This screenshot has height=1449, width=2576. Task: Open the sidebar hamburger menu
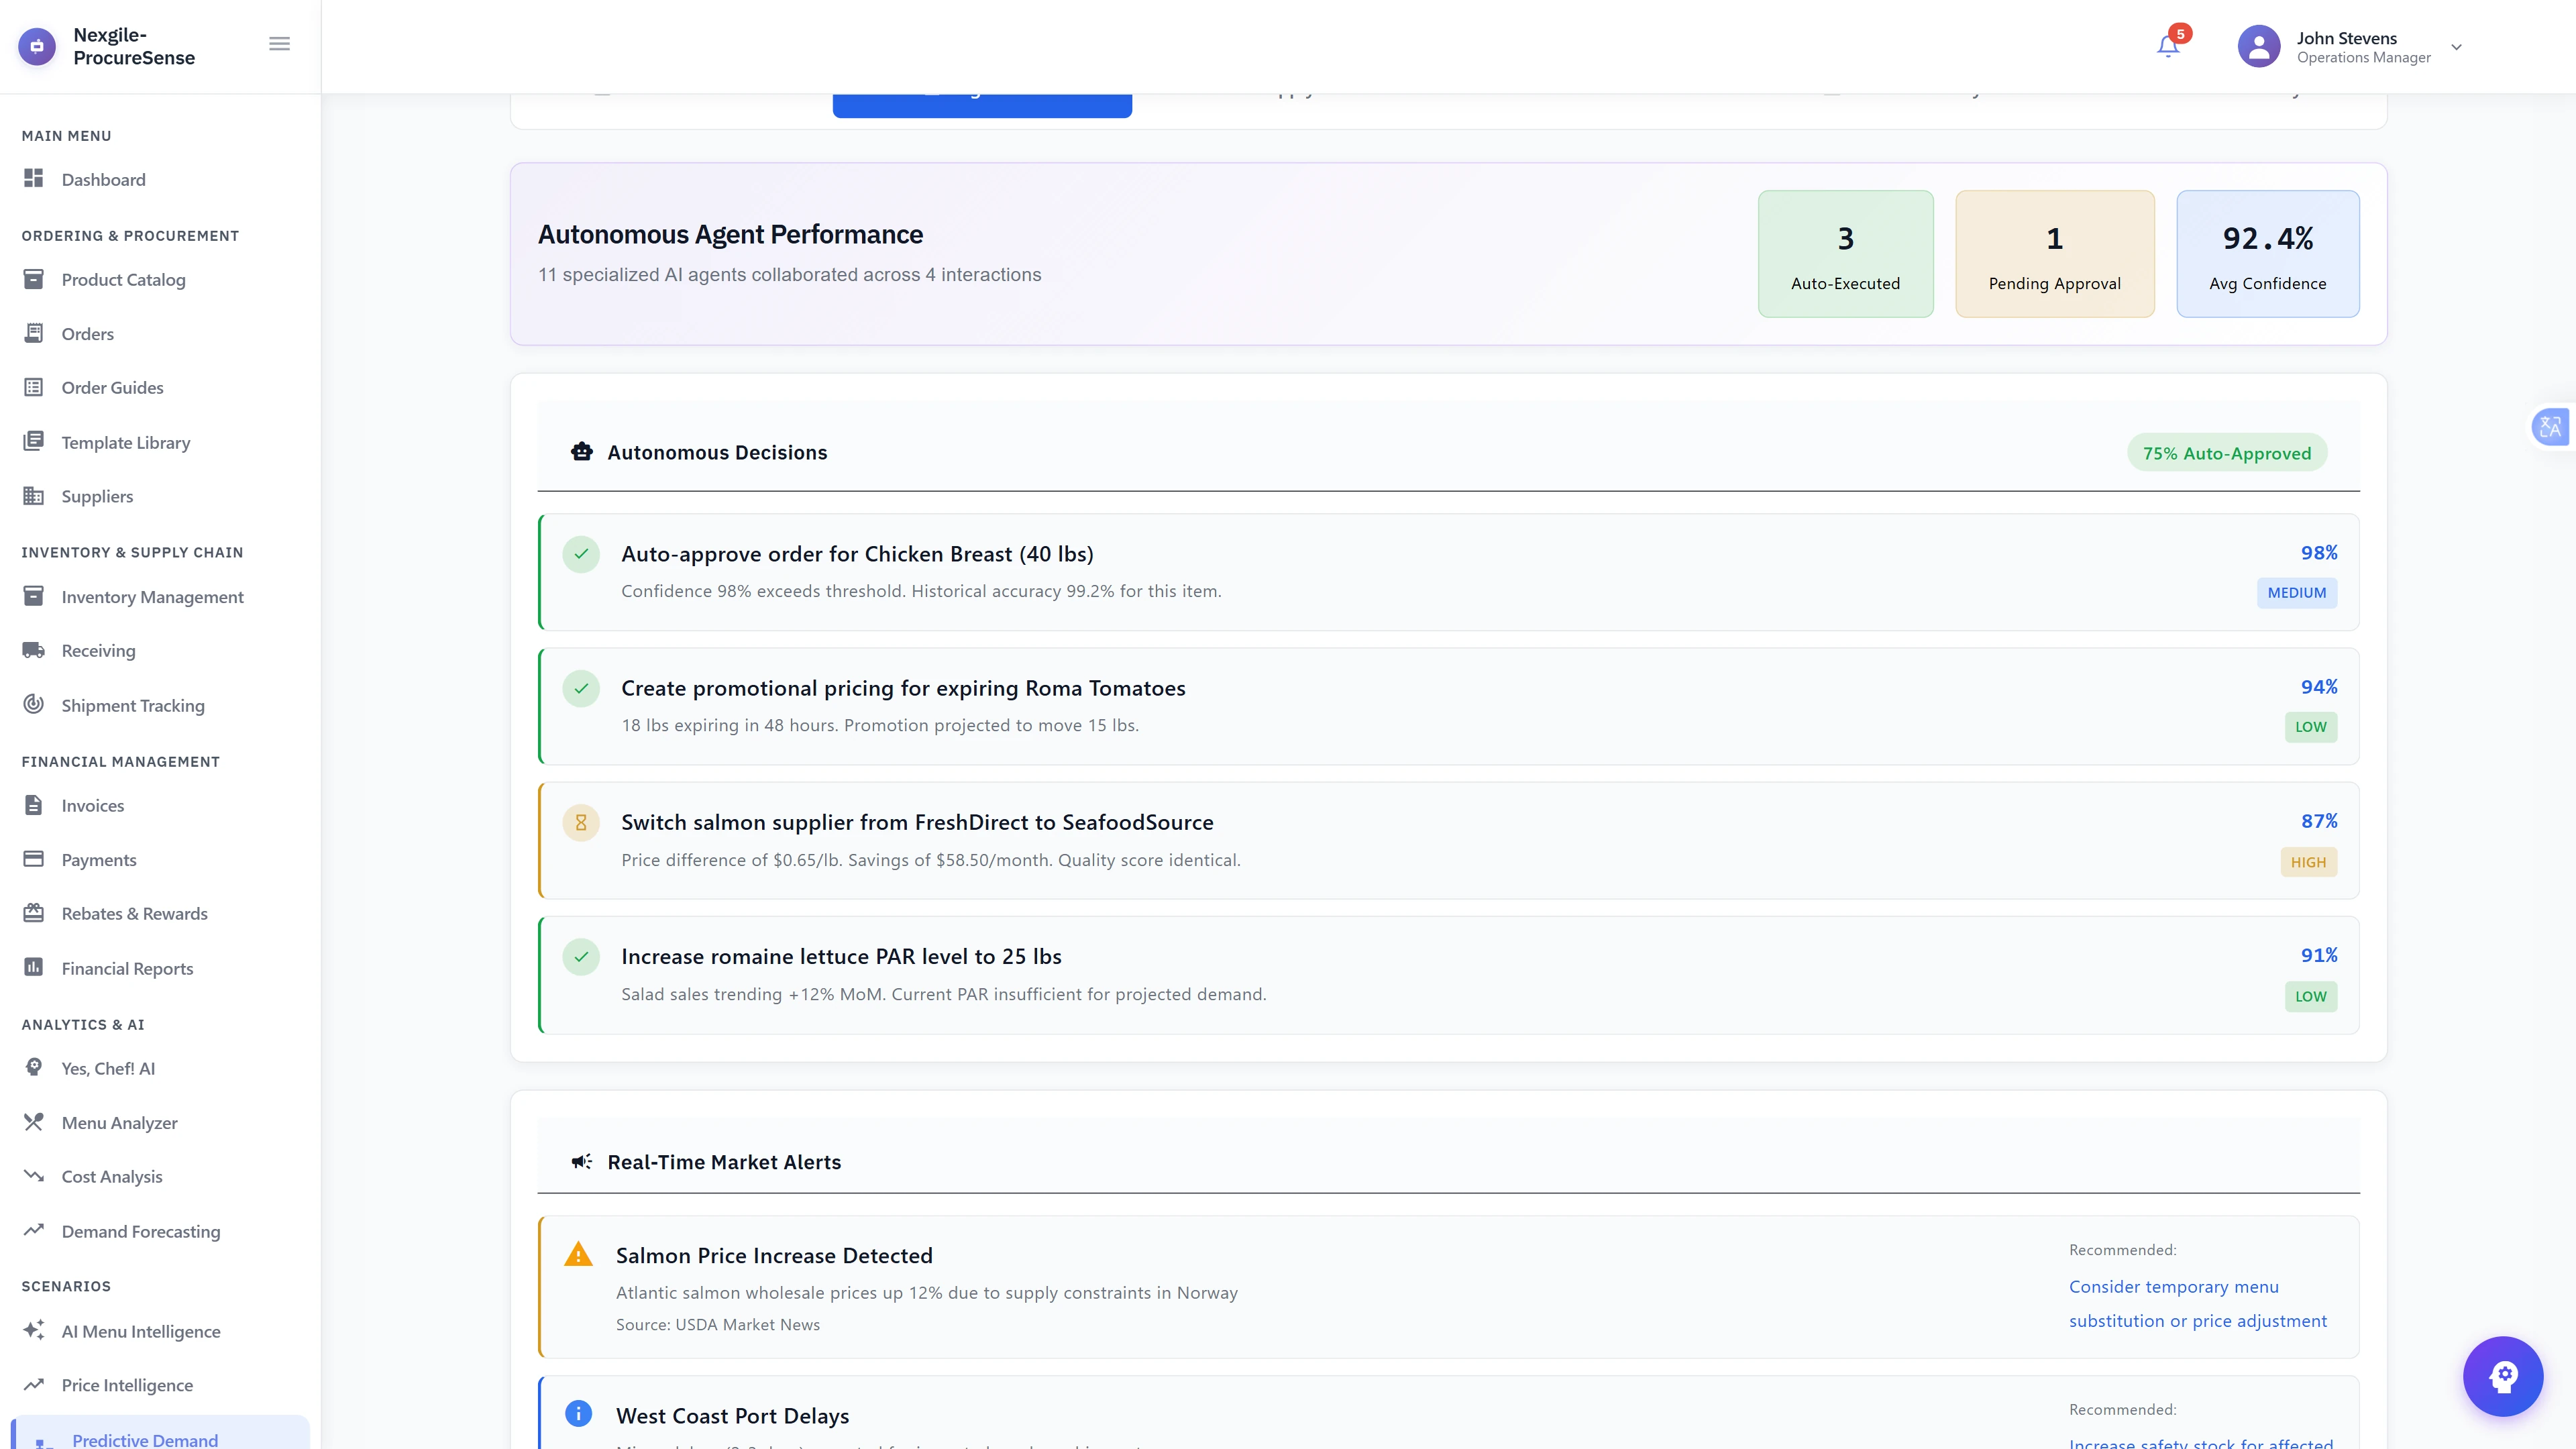tap(279, 43)
